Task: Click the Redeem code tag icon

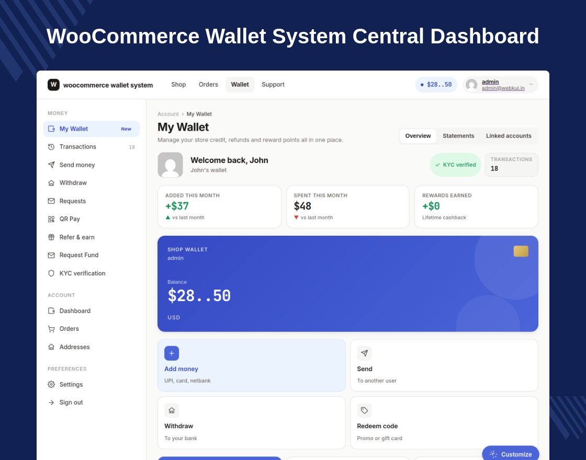Action: [364, 410]
